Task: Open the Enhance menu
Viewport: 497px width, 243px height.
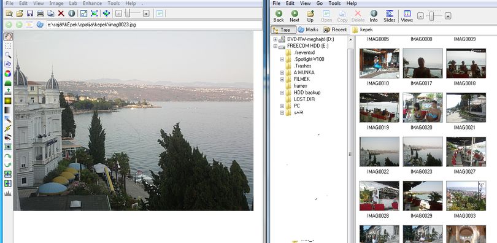Action: [x=92, y=4]
